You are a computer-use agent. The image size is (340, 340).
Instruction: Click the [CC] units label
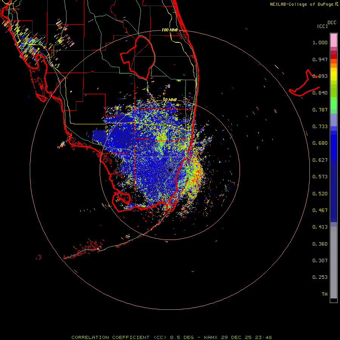pos(322,26)
